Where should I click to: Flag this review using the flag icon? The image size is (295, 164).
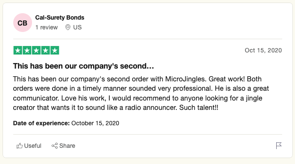(x=279, y=146)
